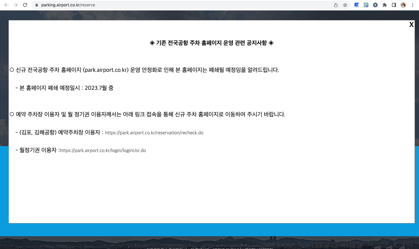Open the Chrome profile avatar
The image size is (419, 249).
403,5
